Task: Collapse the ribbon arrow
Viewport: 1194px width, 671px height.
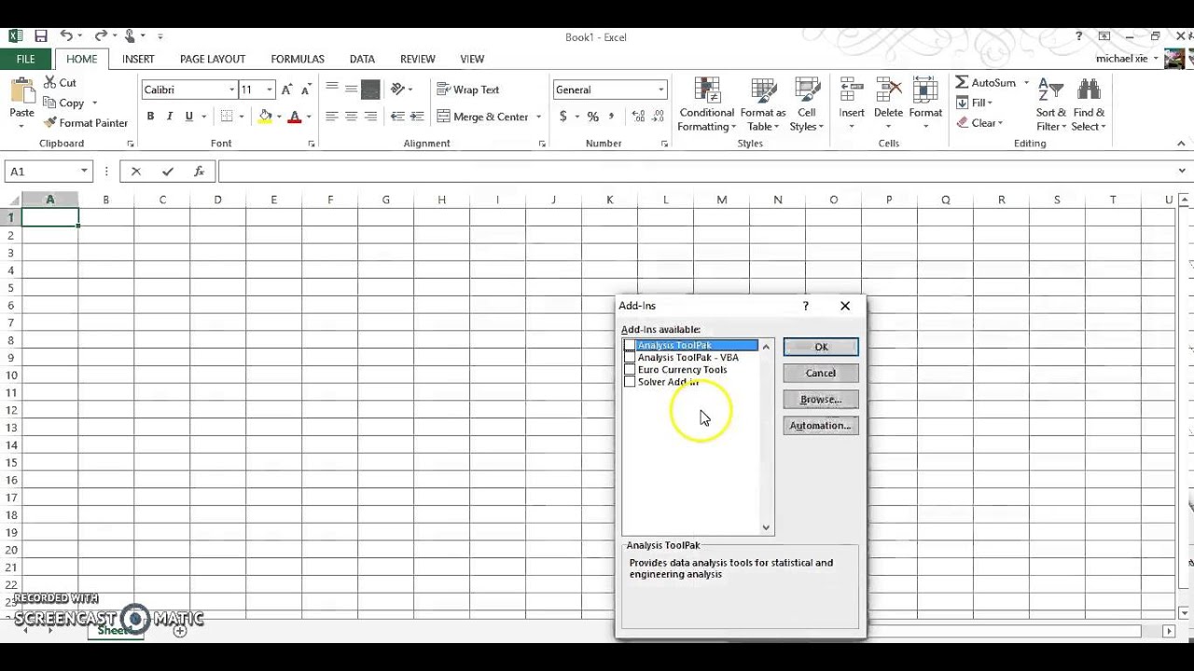Action: pos(1182,144)
